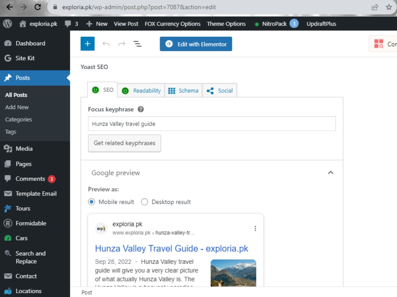Click the Locations icon in sidebar
Image resolution: width=397 pixels, height=297 pixels.
(x=8, y=291)
